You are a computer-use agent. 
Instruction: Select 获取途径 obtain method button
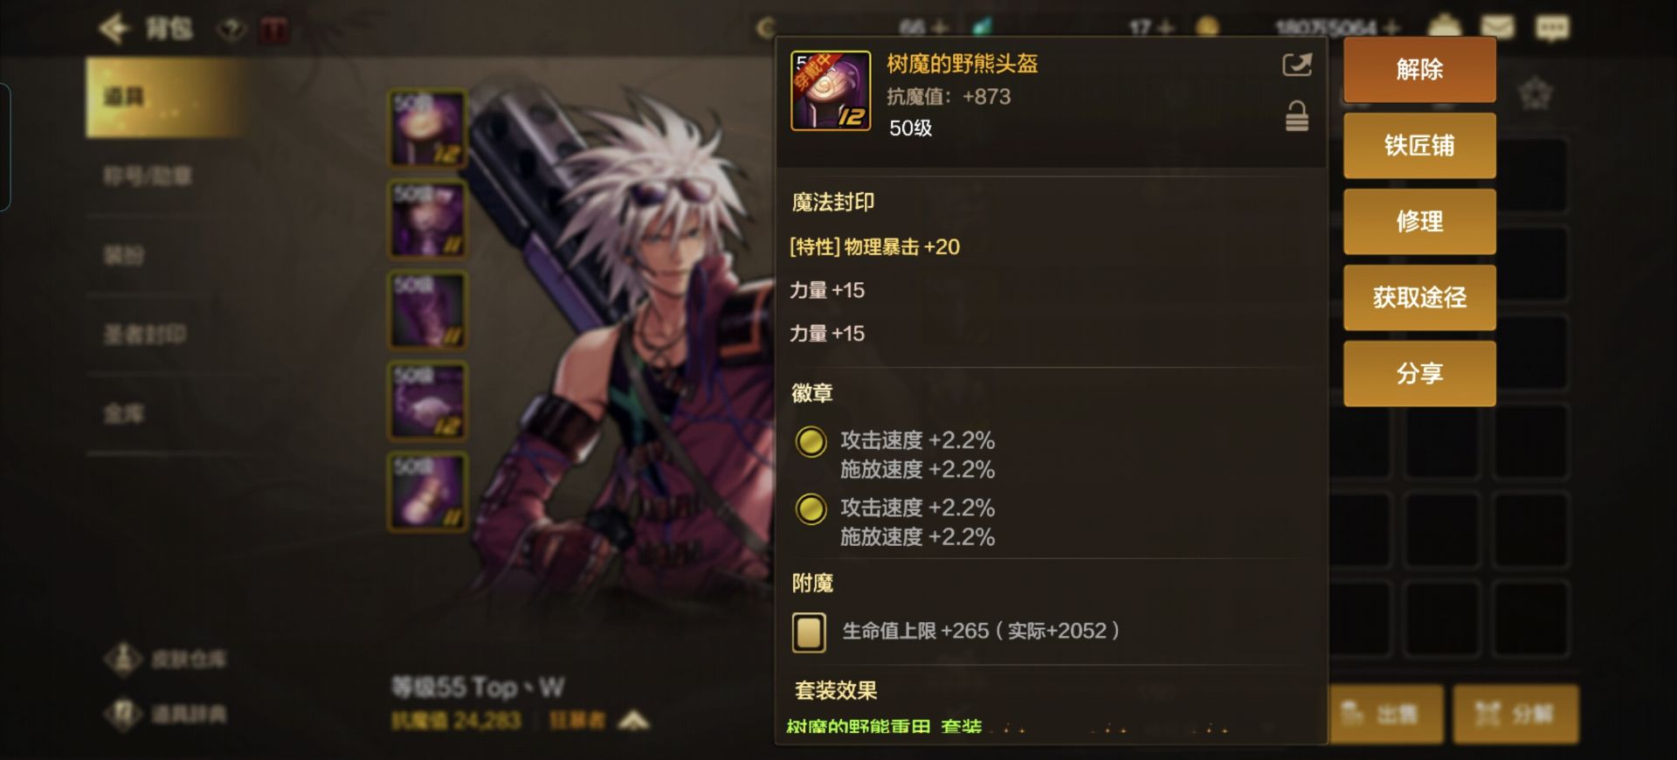(x=1419, y=297)
